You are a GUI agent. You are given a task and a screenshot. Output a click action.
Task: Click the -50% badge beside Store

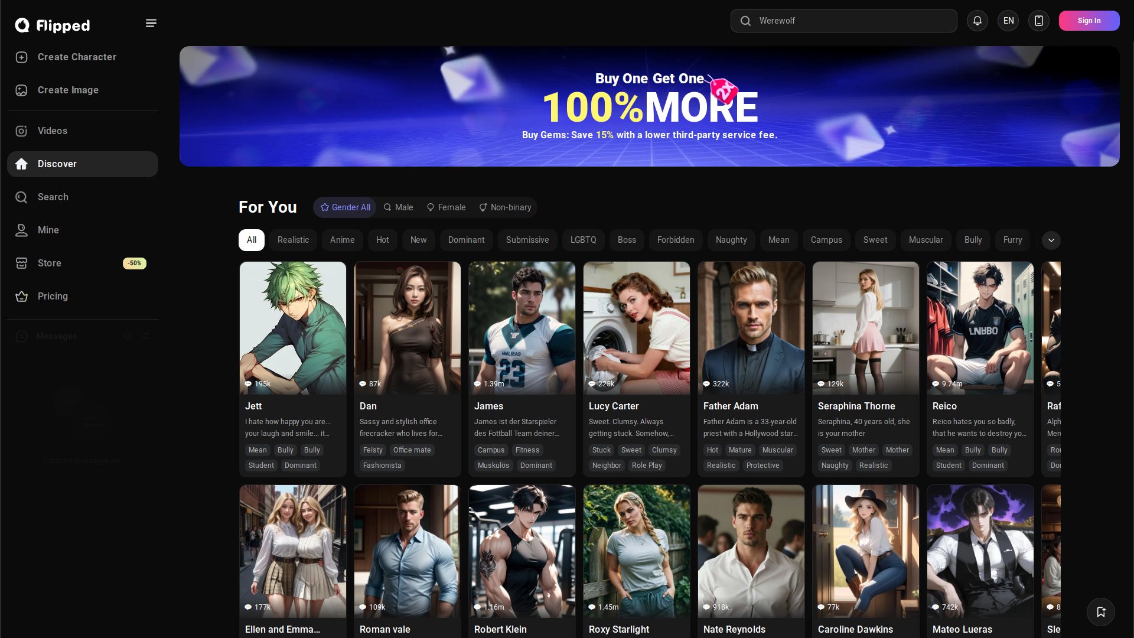[135, 263]
